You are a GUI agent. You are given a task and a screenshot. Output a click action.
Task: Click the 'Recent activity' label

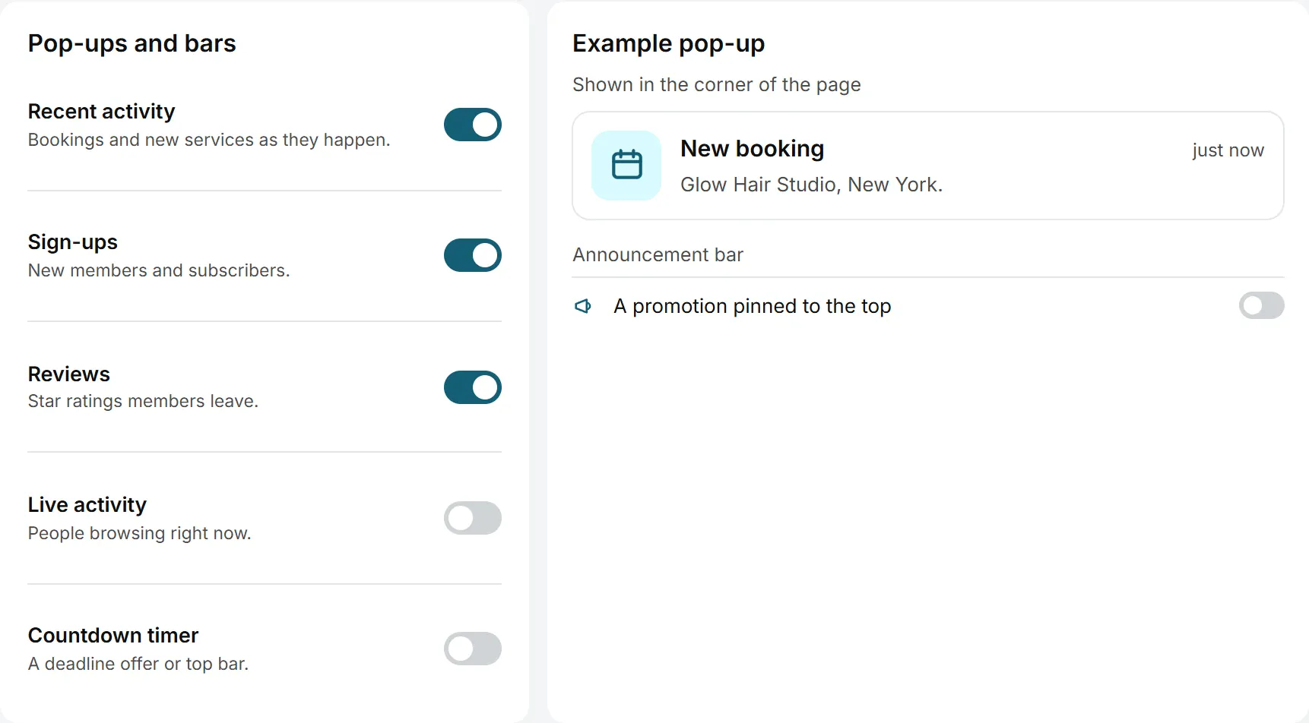(x=102, y=112)
